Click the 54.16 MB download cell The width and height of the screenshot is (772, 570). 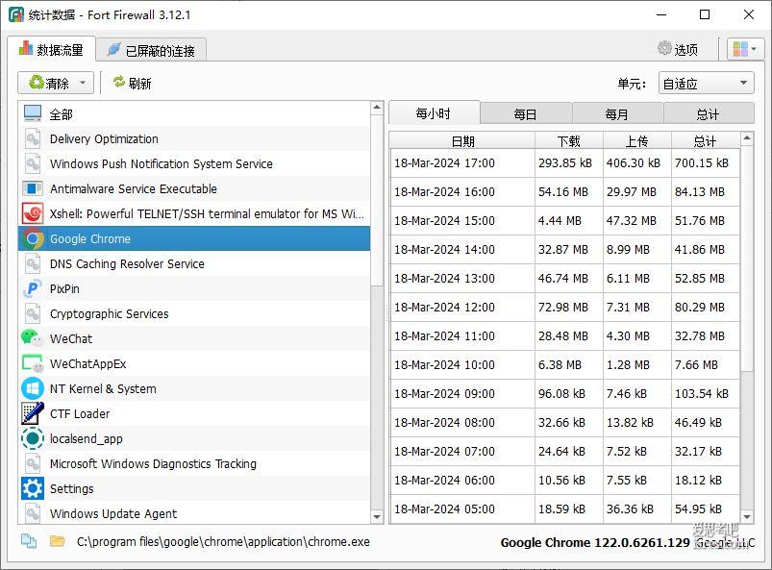pos(568,192)
